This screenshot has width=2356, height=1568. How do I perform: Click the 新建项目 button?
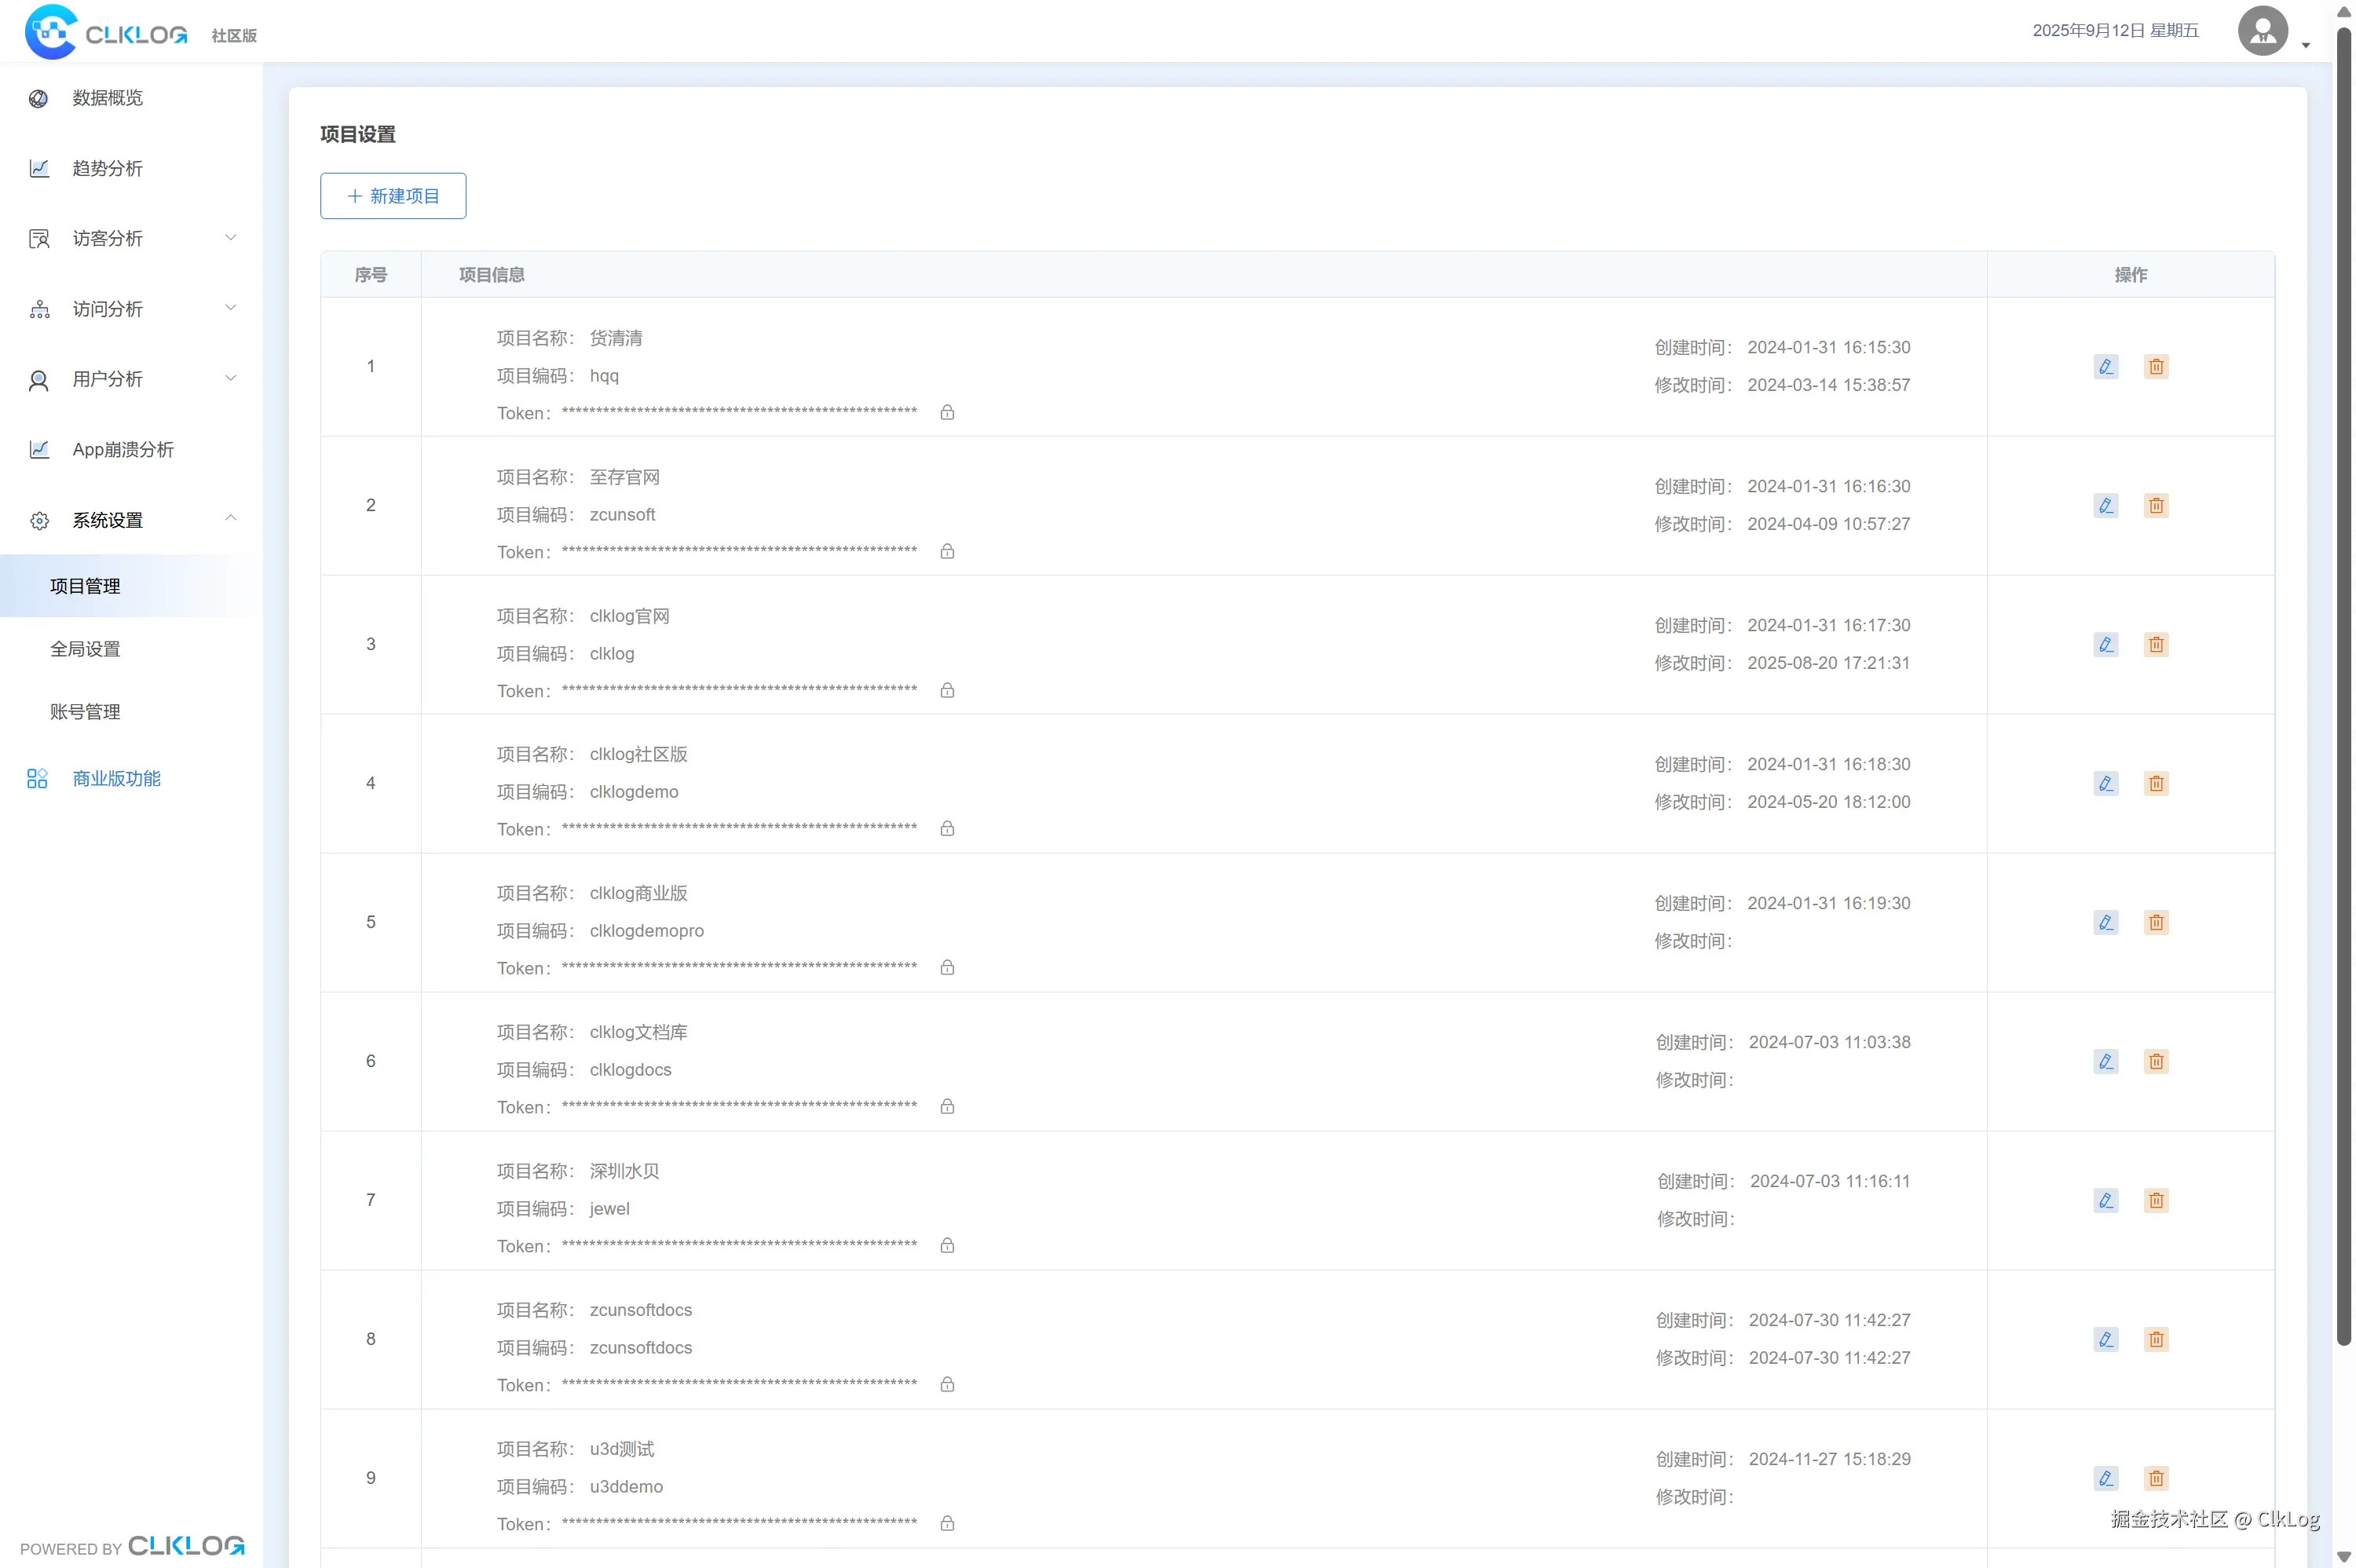393,196
